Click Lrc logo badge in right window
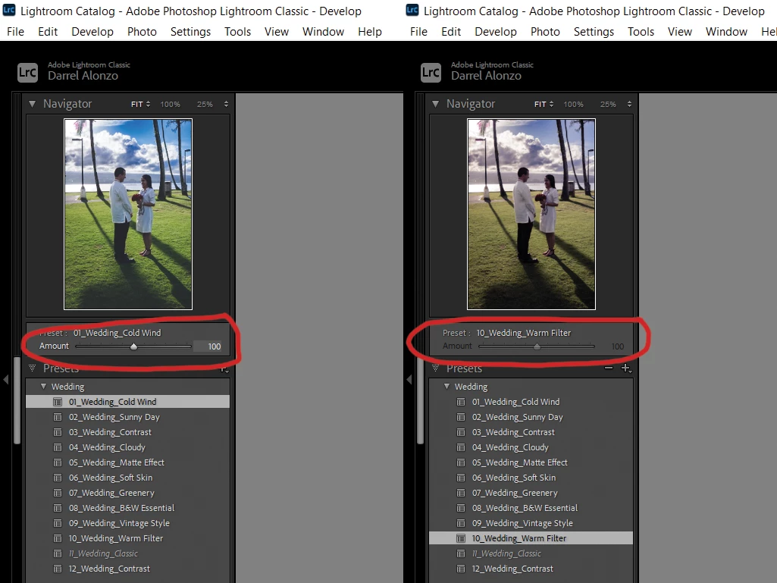The height and width of the screenshot is (583, 777). 431,72
